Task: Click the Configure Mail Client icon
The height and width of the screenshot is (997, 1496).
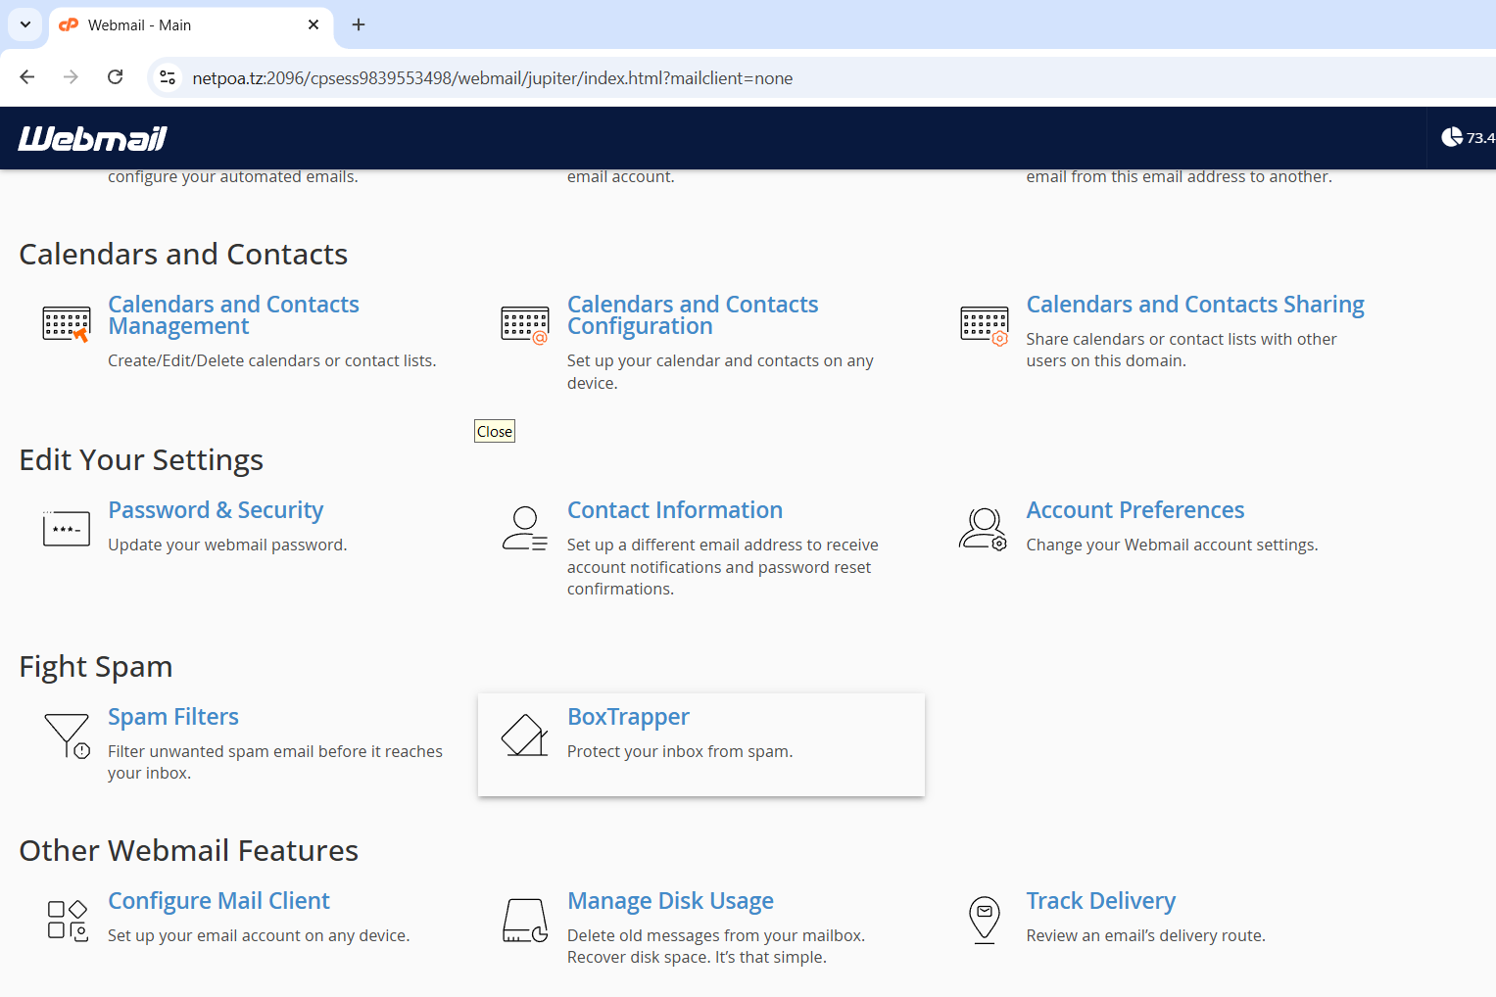Action: point(68,921)
